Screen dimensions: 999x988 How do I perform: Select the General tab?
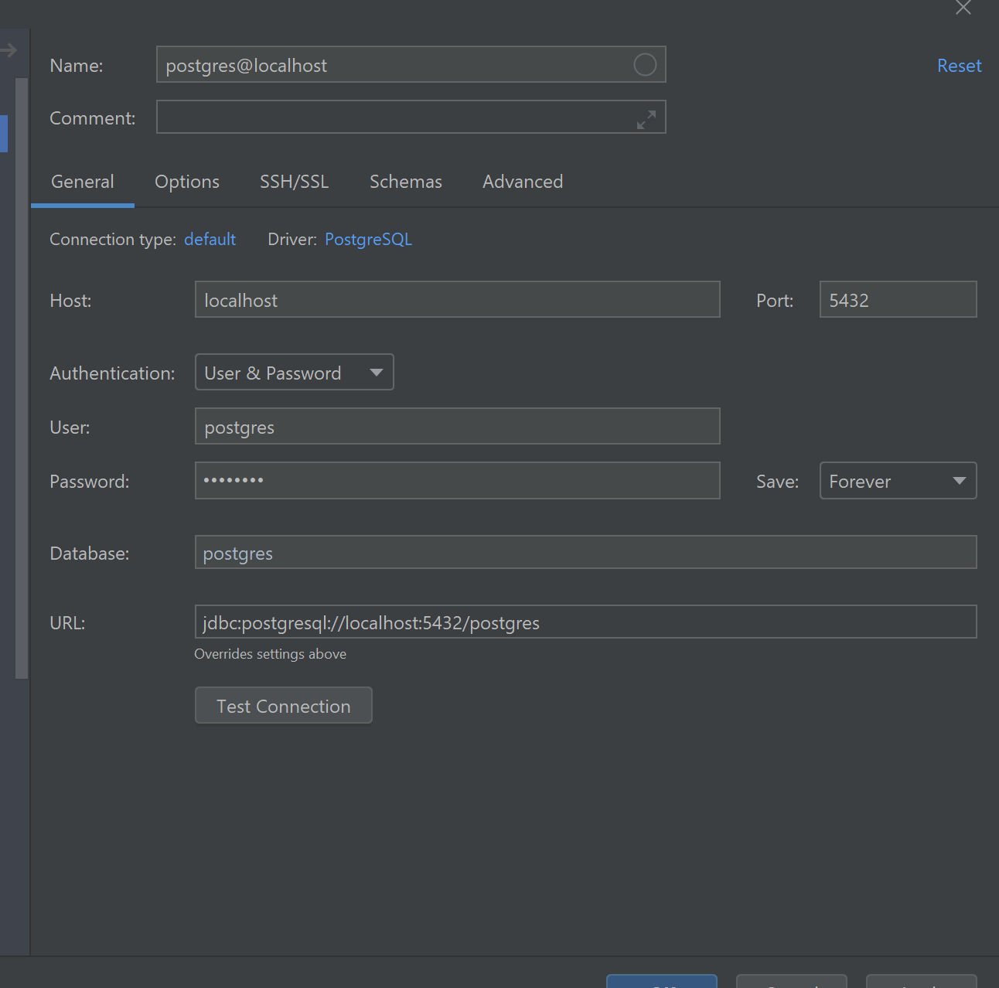[83, 182]
